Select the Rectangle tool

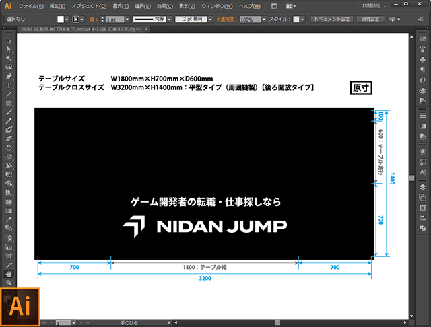9,103
